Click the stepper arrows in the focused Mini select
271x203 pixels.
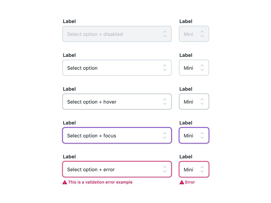pos(202,135)
